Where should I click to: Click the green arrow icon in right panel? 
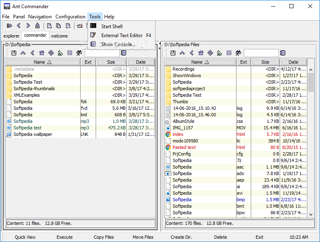click(219, 53)
